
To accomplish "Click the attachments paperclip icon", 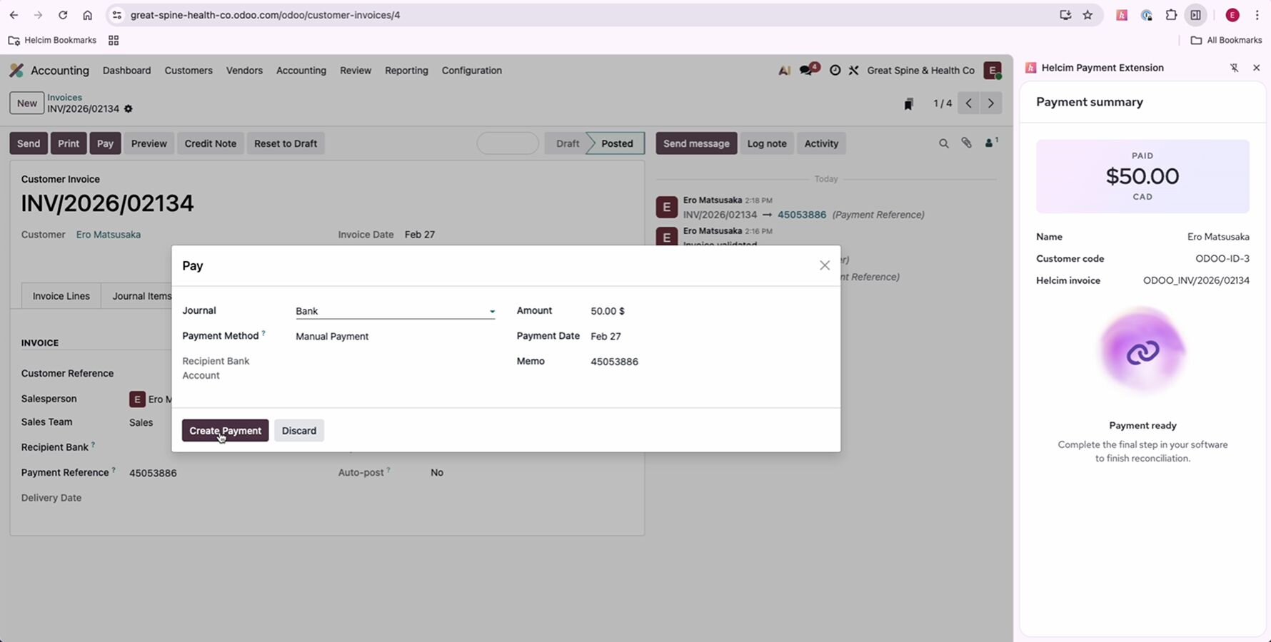I will pyautogui.click(x=966, y=143).
